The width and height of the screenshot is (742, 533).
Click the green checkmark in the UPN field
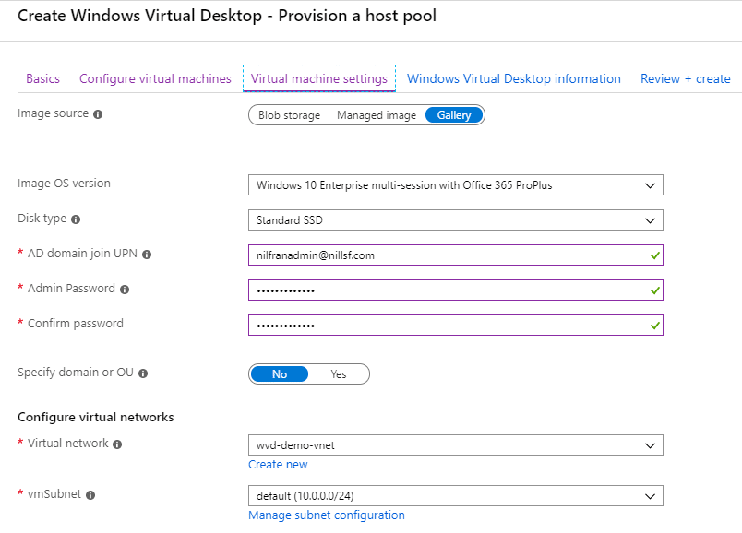pyautogui.click(x=655, y=255)
